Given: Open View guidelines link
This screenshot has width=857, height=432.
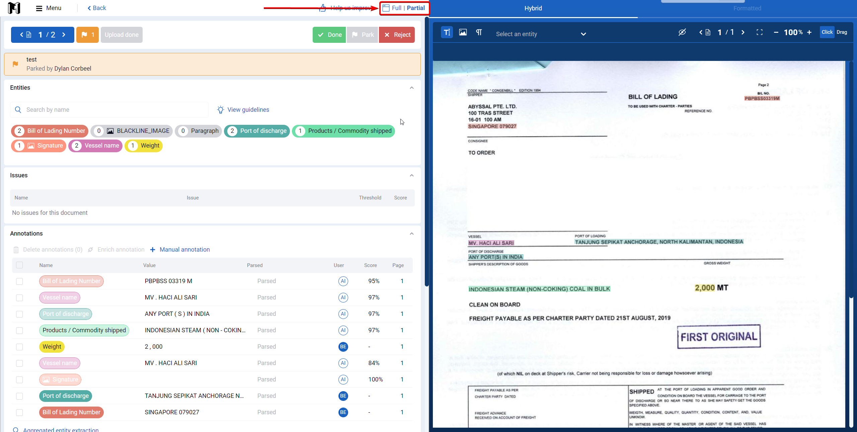Looking at the screenshot, I should click(243, 110).
